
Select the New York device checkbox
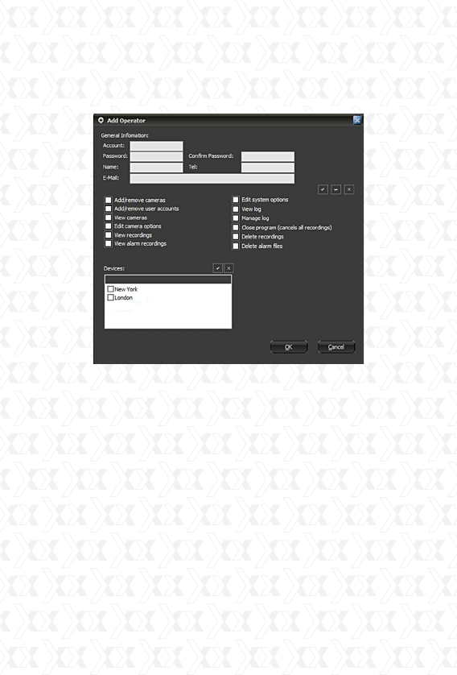[110, 289]
